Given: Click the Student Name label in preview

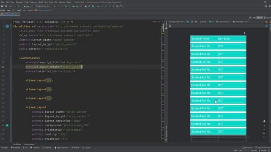Looking at the screenshot, I should pos(200,38).
